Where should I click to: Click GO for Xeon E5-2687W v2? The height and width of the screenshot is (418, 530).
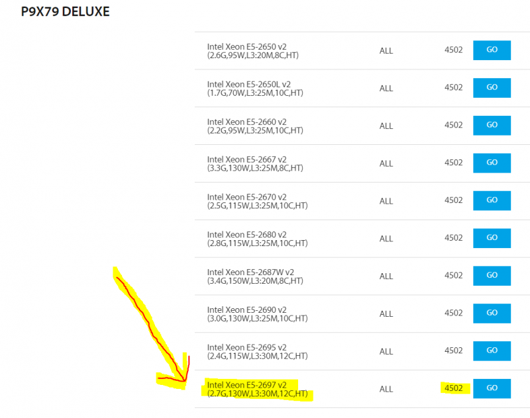pos(492,276)
